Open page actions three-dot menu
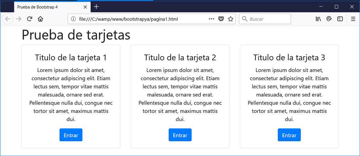 tap(212, 19)
